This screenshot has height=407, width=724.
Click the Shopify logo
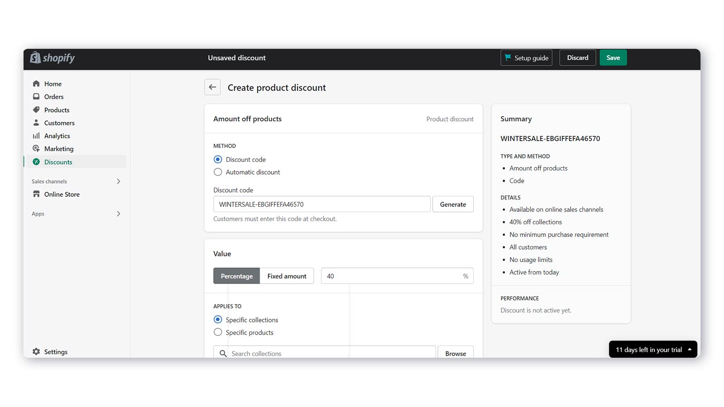click(x=52, y=58)
